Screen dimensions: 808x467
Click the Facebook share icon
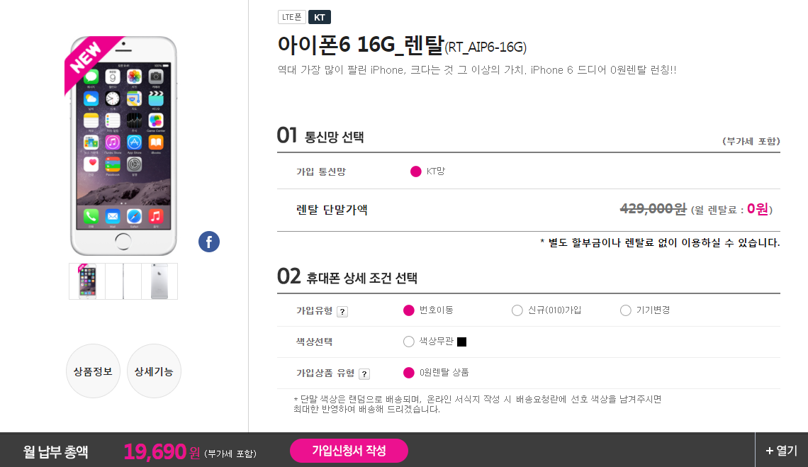coord(209,242)
